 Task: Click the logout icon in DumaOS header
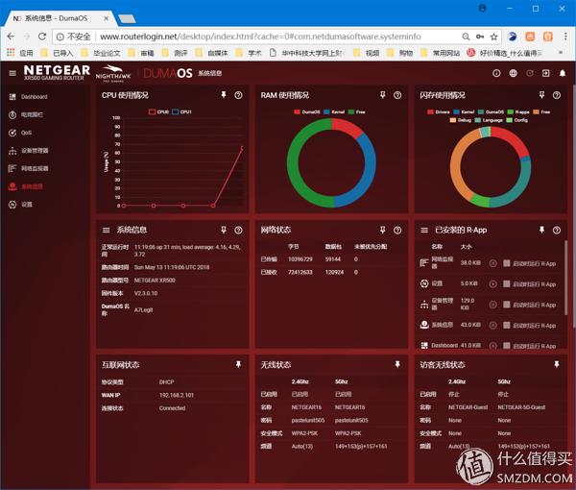click(546, 73)
